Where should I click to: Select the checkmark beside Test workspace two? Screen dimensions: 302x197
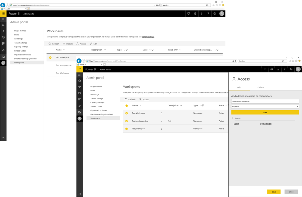pos(126,121)
